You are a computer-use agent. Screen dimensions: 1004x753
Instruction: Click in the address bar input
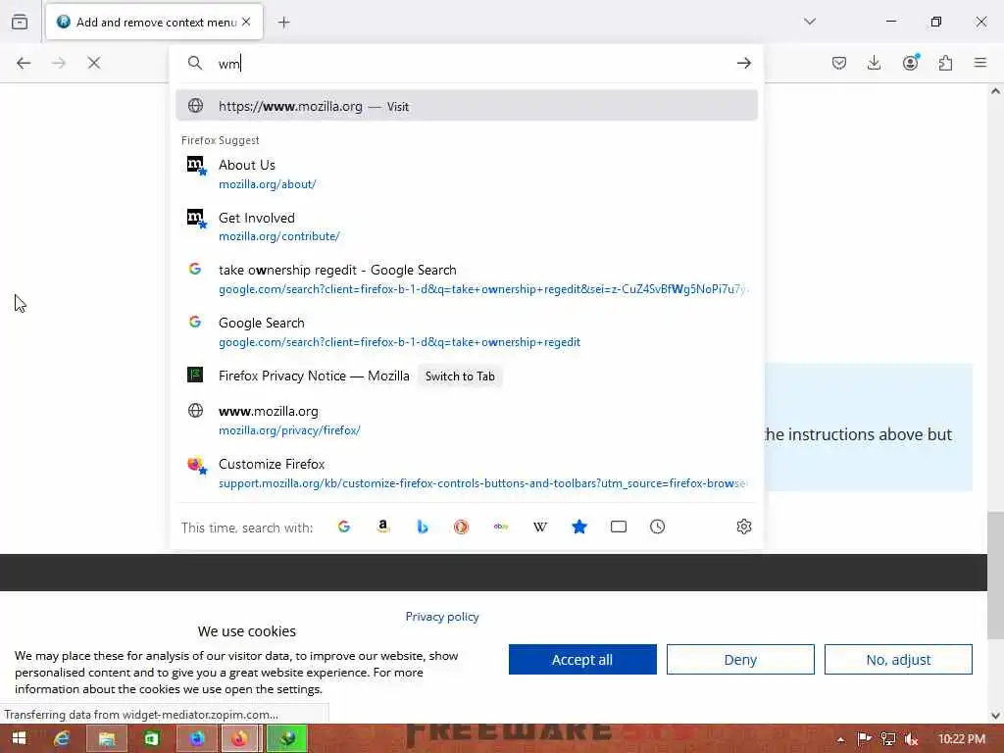473,63
